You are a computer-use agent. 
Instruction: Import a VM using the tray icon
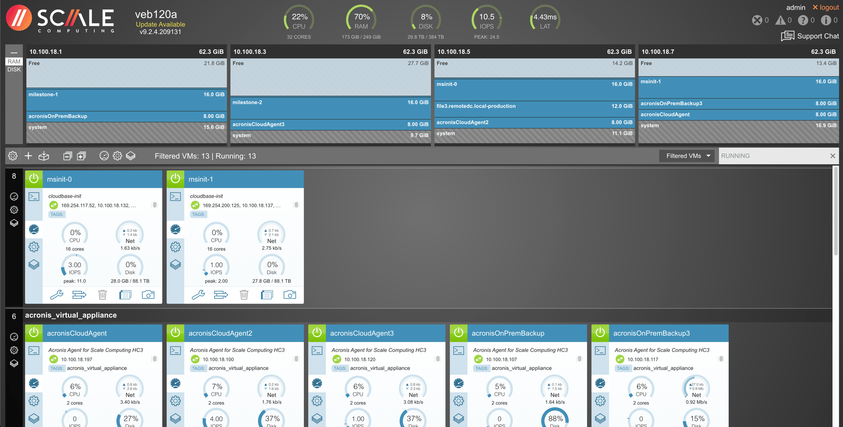pos(44,156)
